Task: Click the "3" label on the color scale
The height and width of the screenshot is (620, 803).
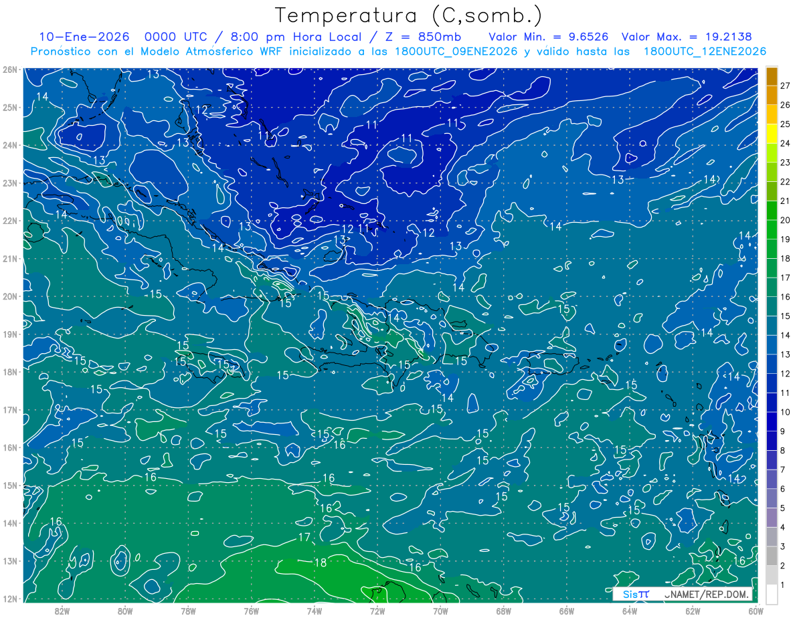Action: (783, 546)
